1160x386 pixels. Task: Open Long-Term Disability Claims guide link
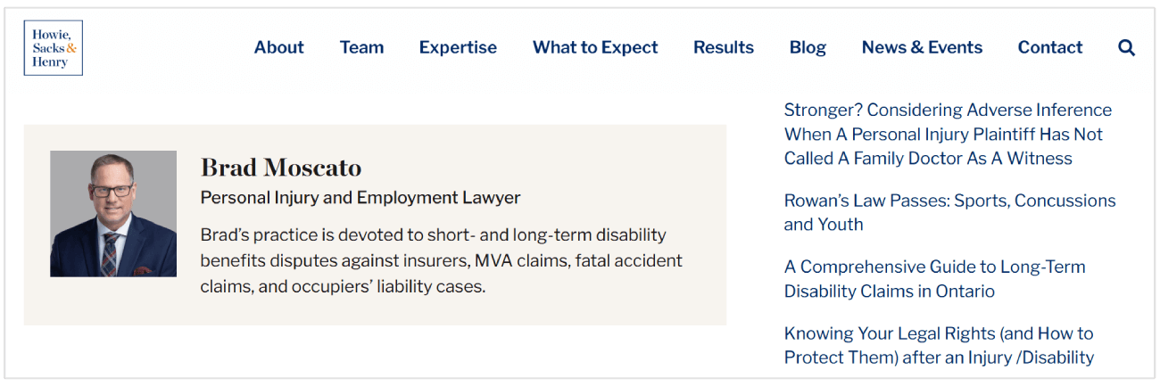(934, 279)
